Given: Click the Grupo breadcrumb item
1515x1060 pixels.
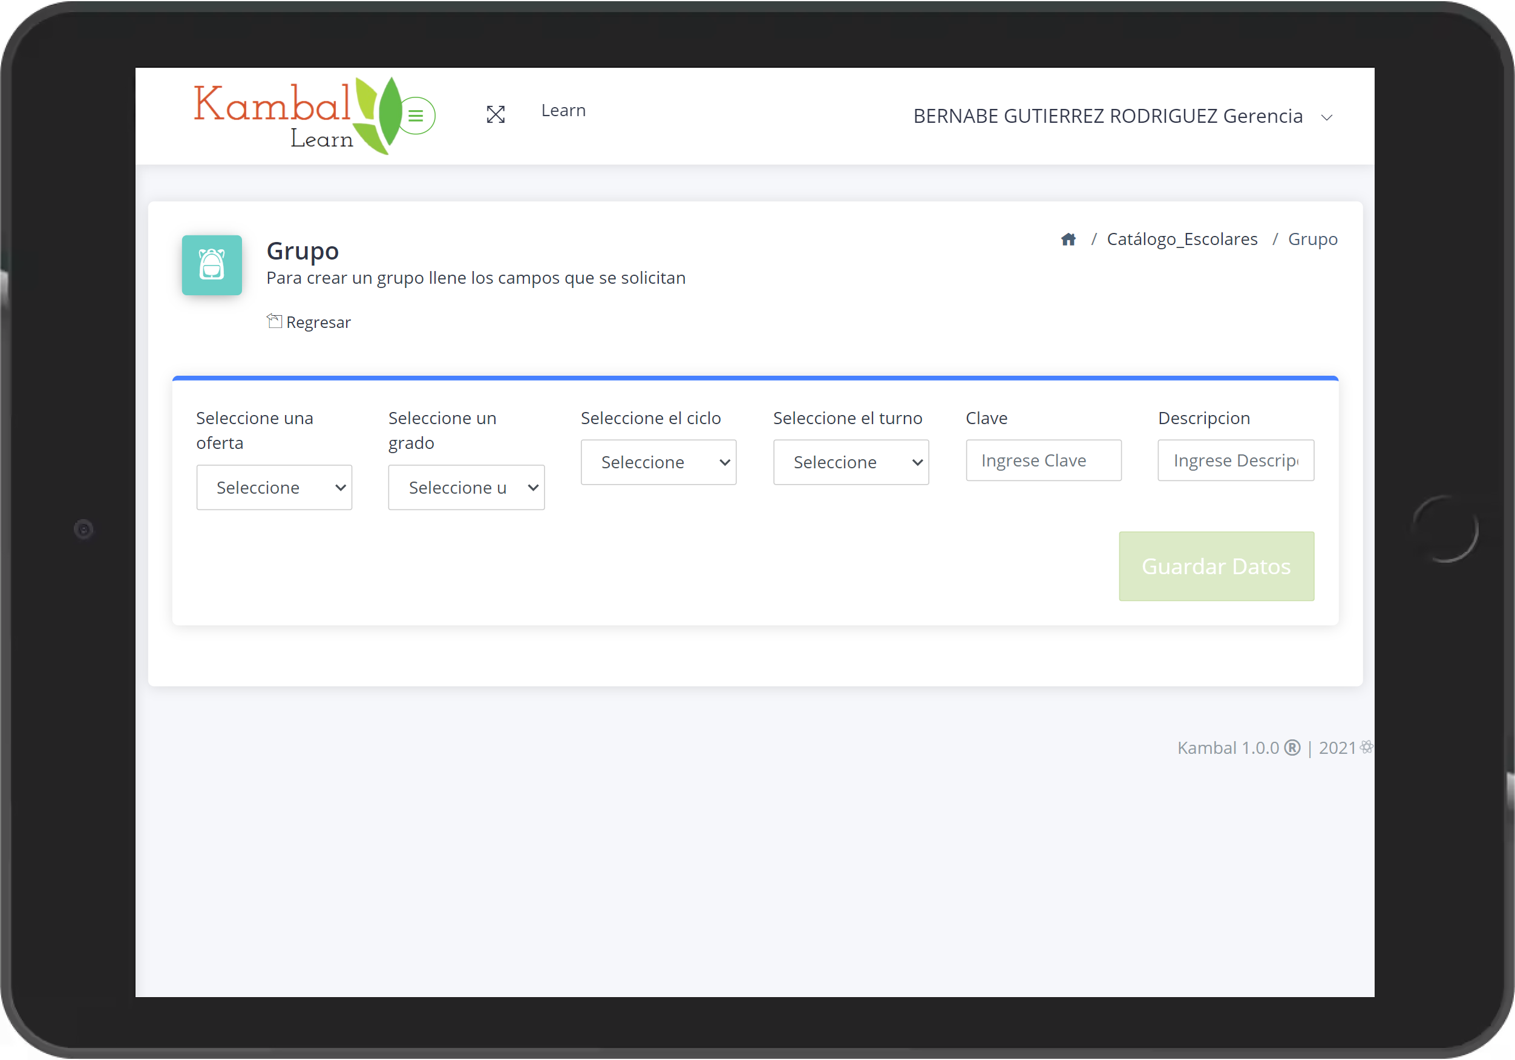Looking at the screenshot, I should 1315,238.
